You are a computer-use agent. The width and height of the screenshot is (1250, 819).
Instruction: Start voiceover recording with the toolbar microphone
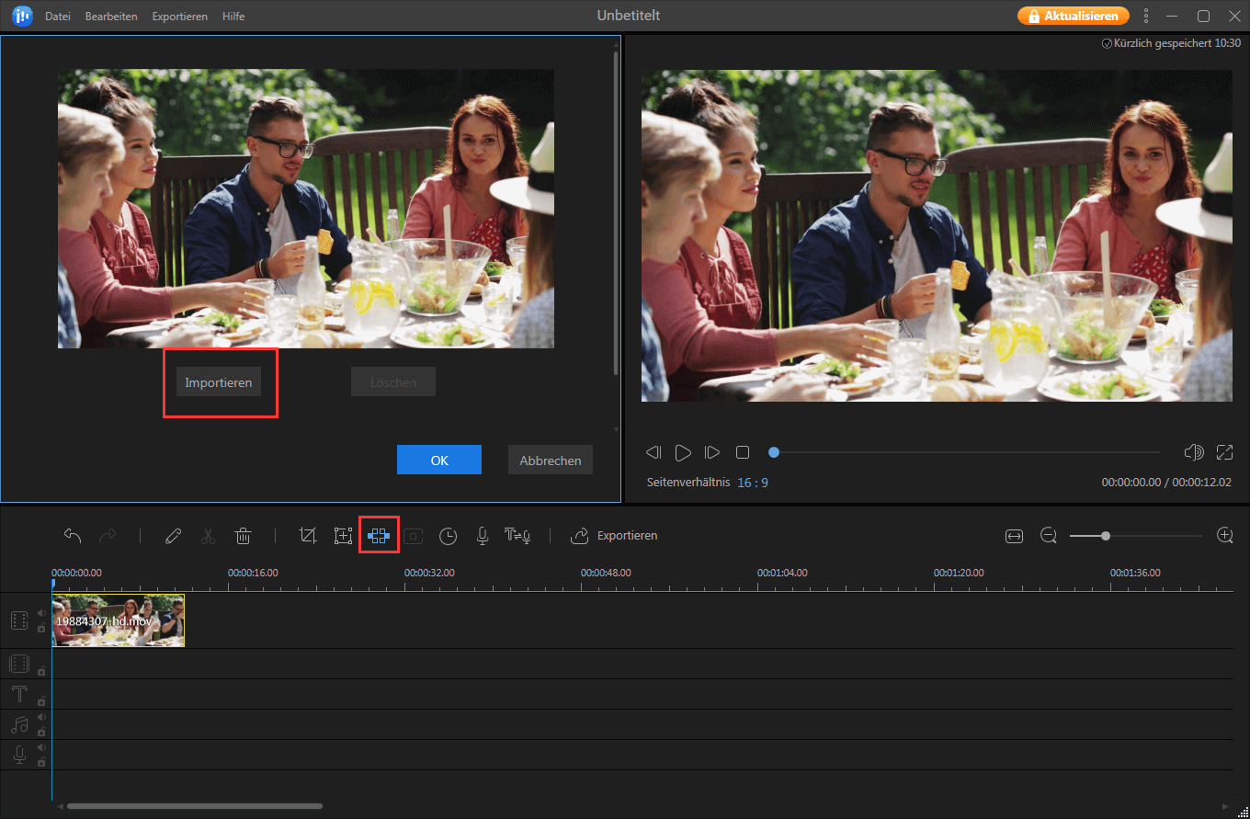(x=482, y=536)
